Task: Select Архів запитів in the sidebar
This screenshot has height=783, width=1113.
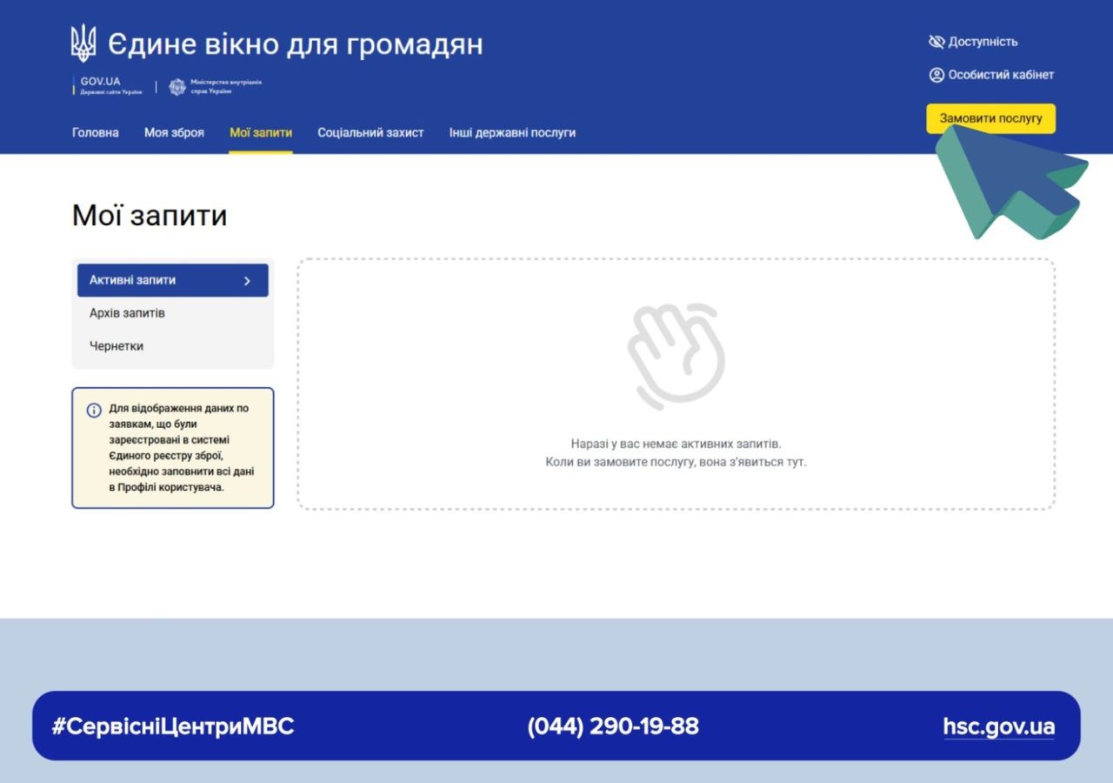Action: click(x=127, y=313)
